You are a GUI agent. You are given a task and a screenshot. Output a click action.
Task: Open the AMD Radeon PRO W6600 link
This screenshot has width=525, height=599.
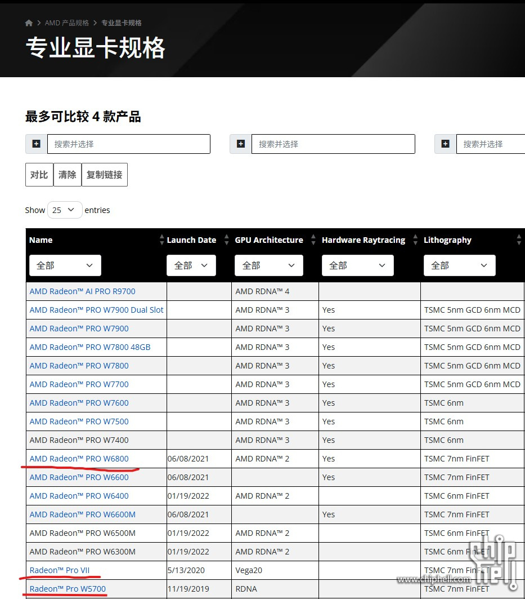79,477
